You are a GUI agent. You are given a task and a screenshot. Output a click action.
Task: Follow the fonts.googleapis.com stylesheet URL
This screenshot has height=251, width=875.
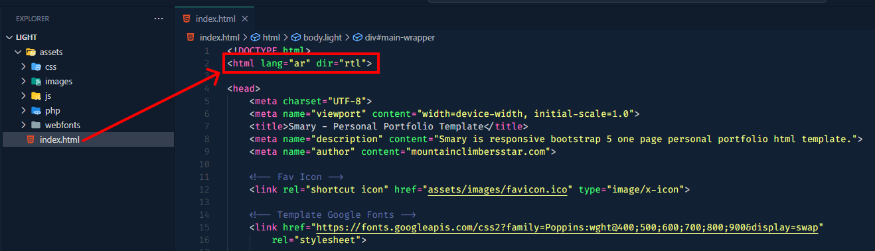(568, 228)
